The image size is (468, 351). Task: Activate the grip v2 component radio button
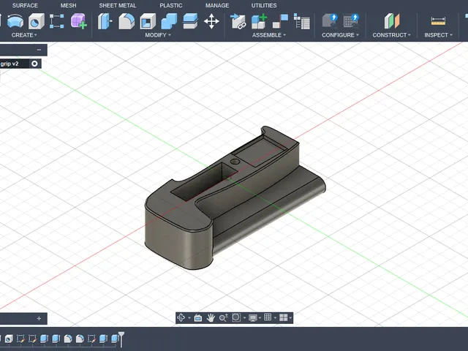coord(34,64)
